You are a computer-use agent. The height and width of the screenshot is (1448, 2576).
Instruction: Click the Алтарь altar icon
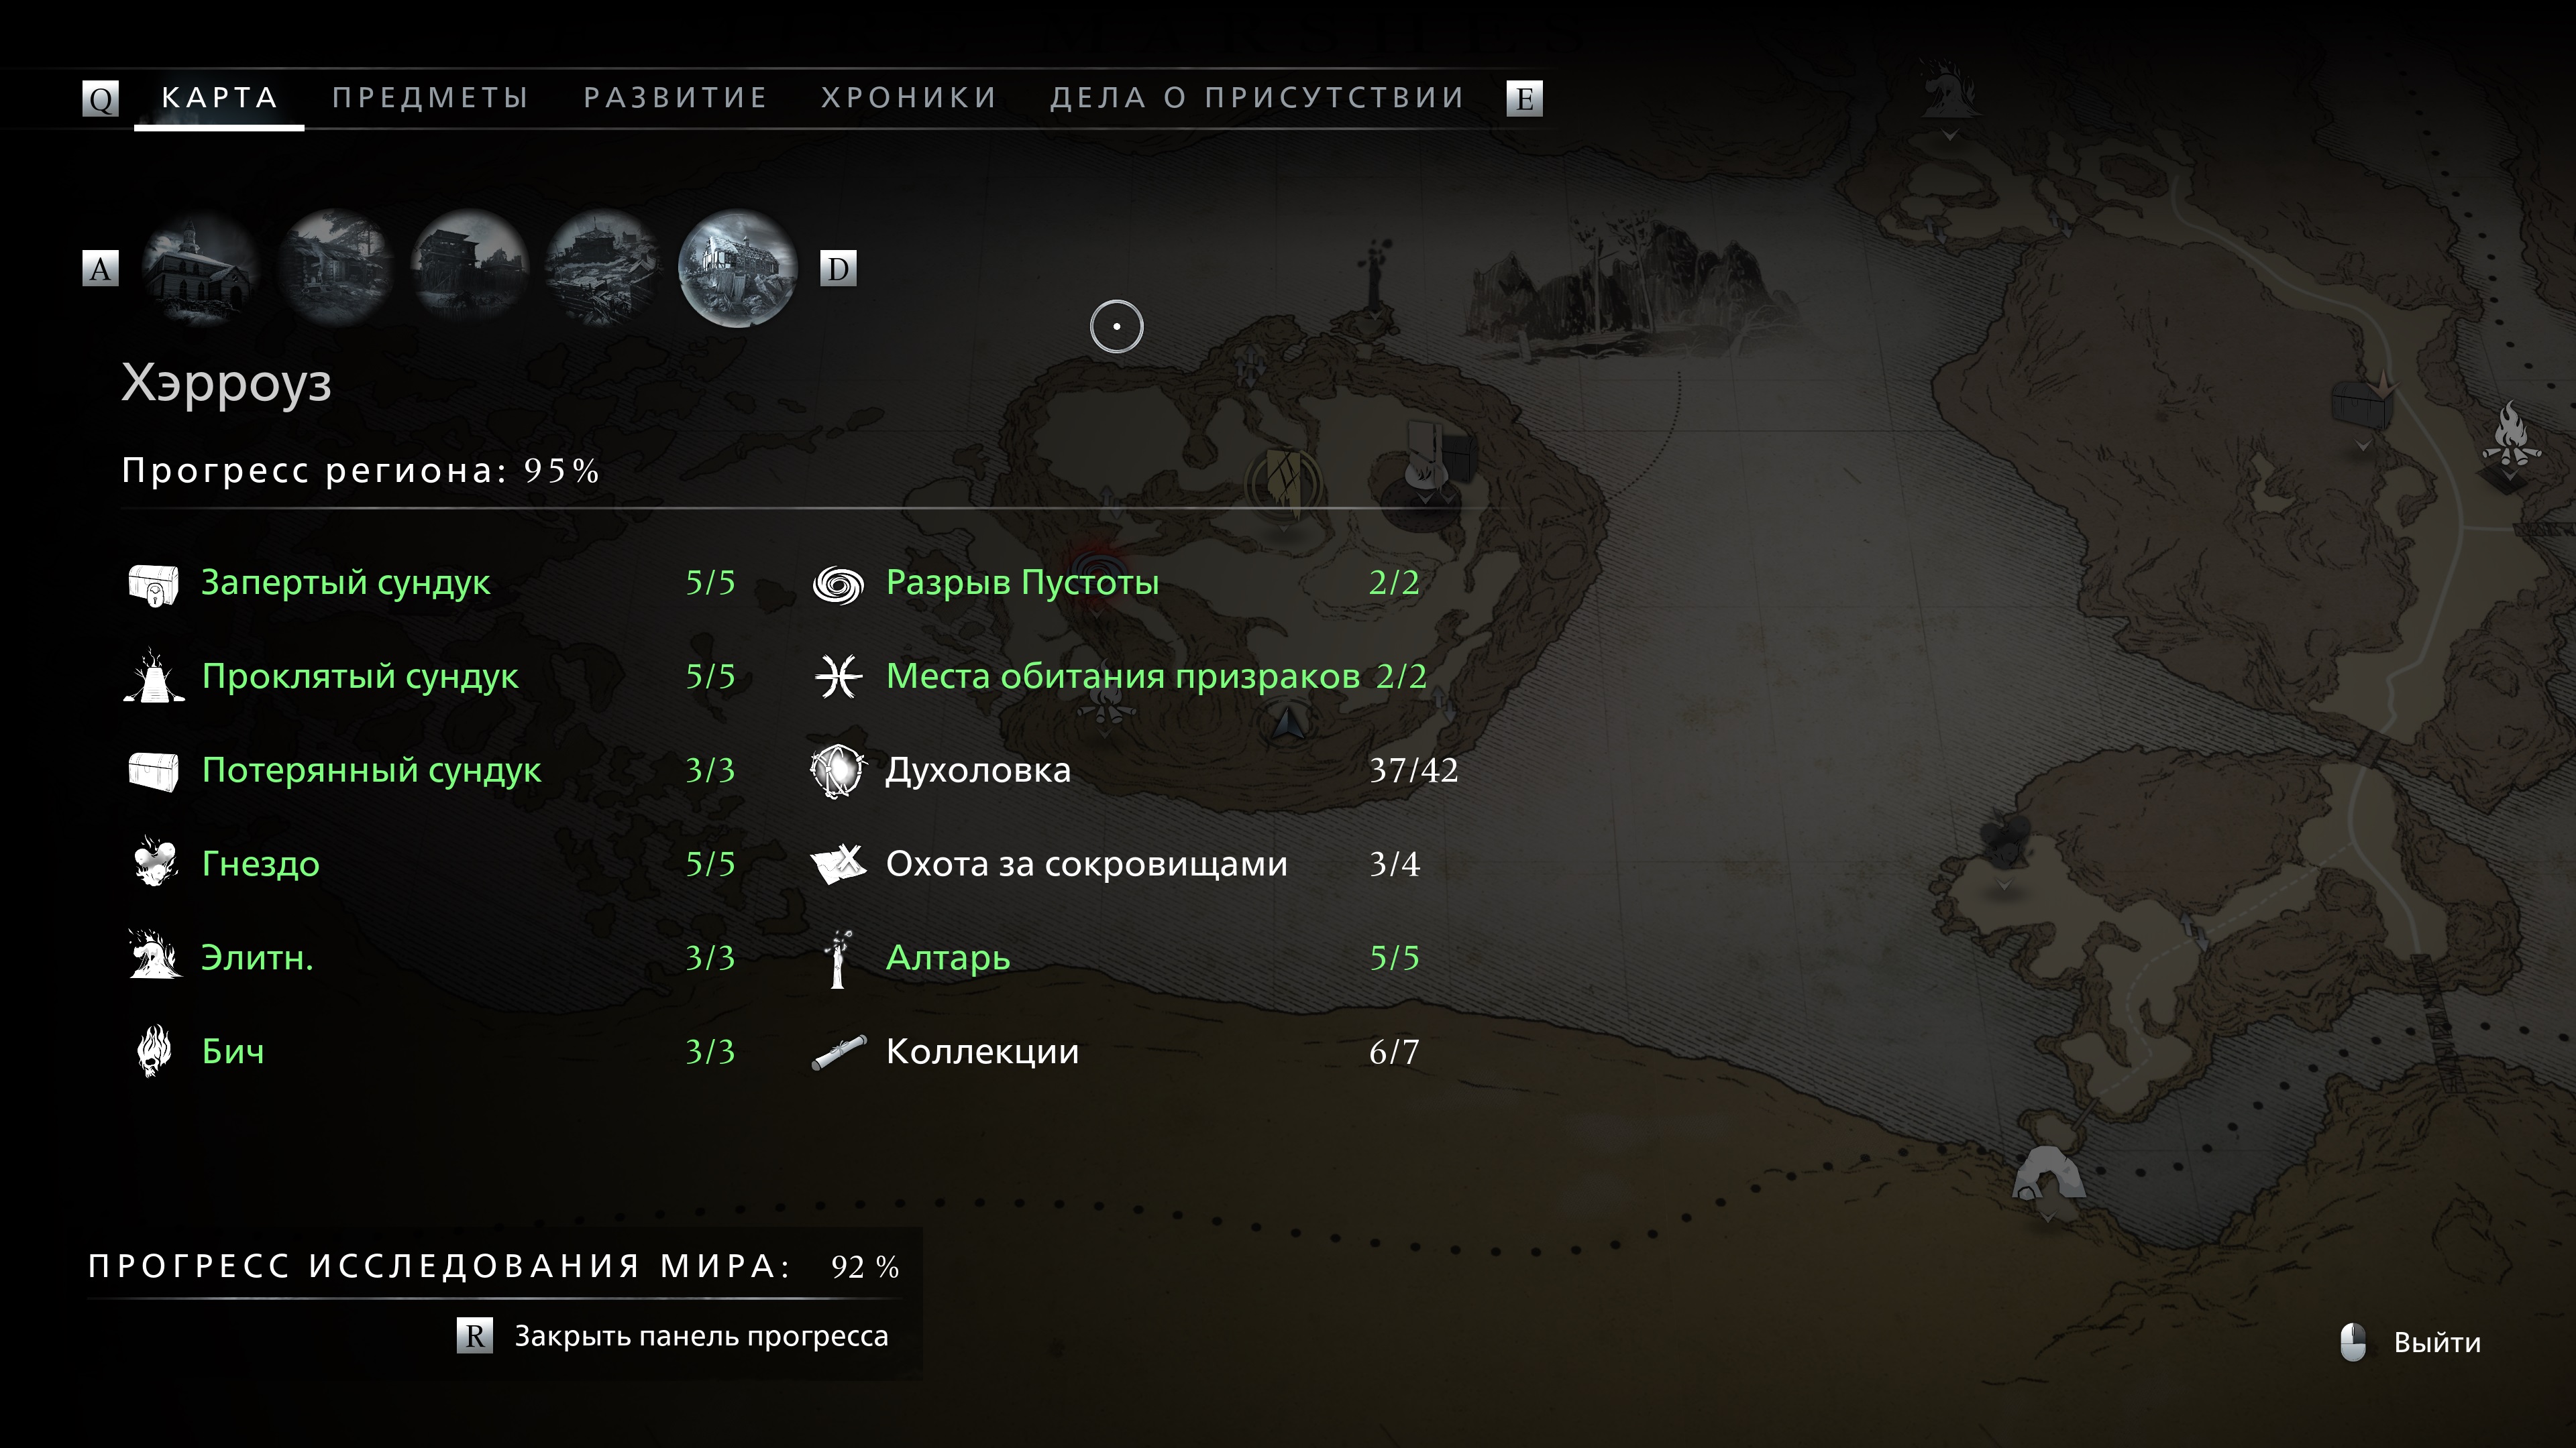pos(838,959)
